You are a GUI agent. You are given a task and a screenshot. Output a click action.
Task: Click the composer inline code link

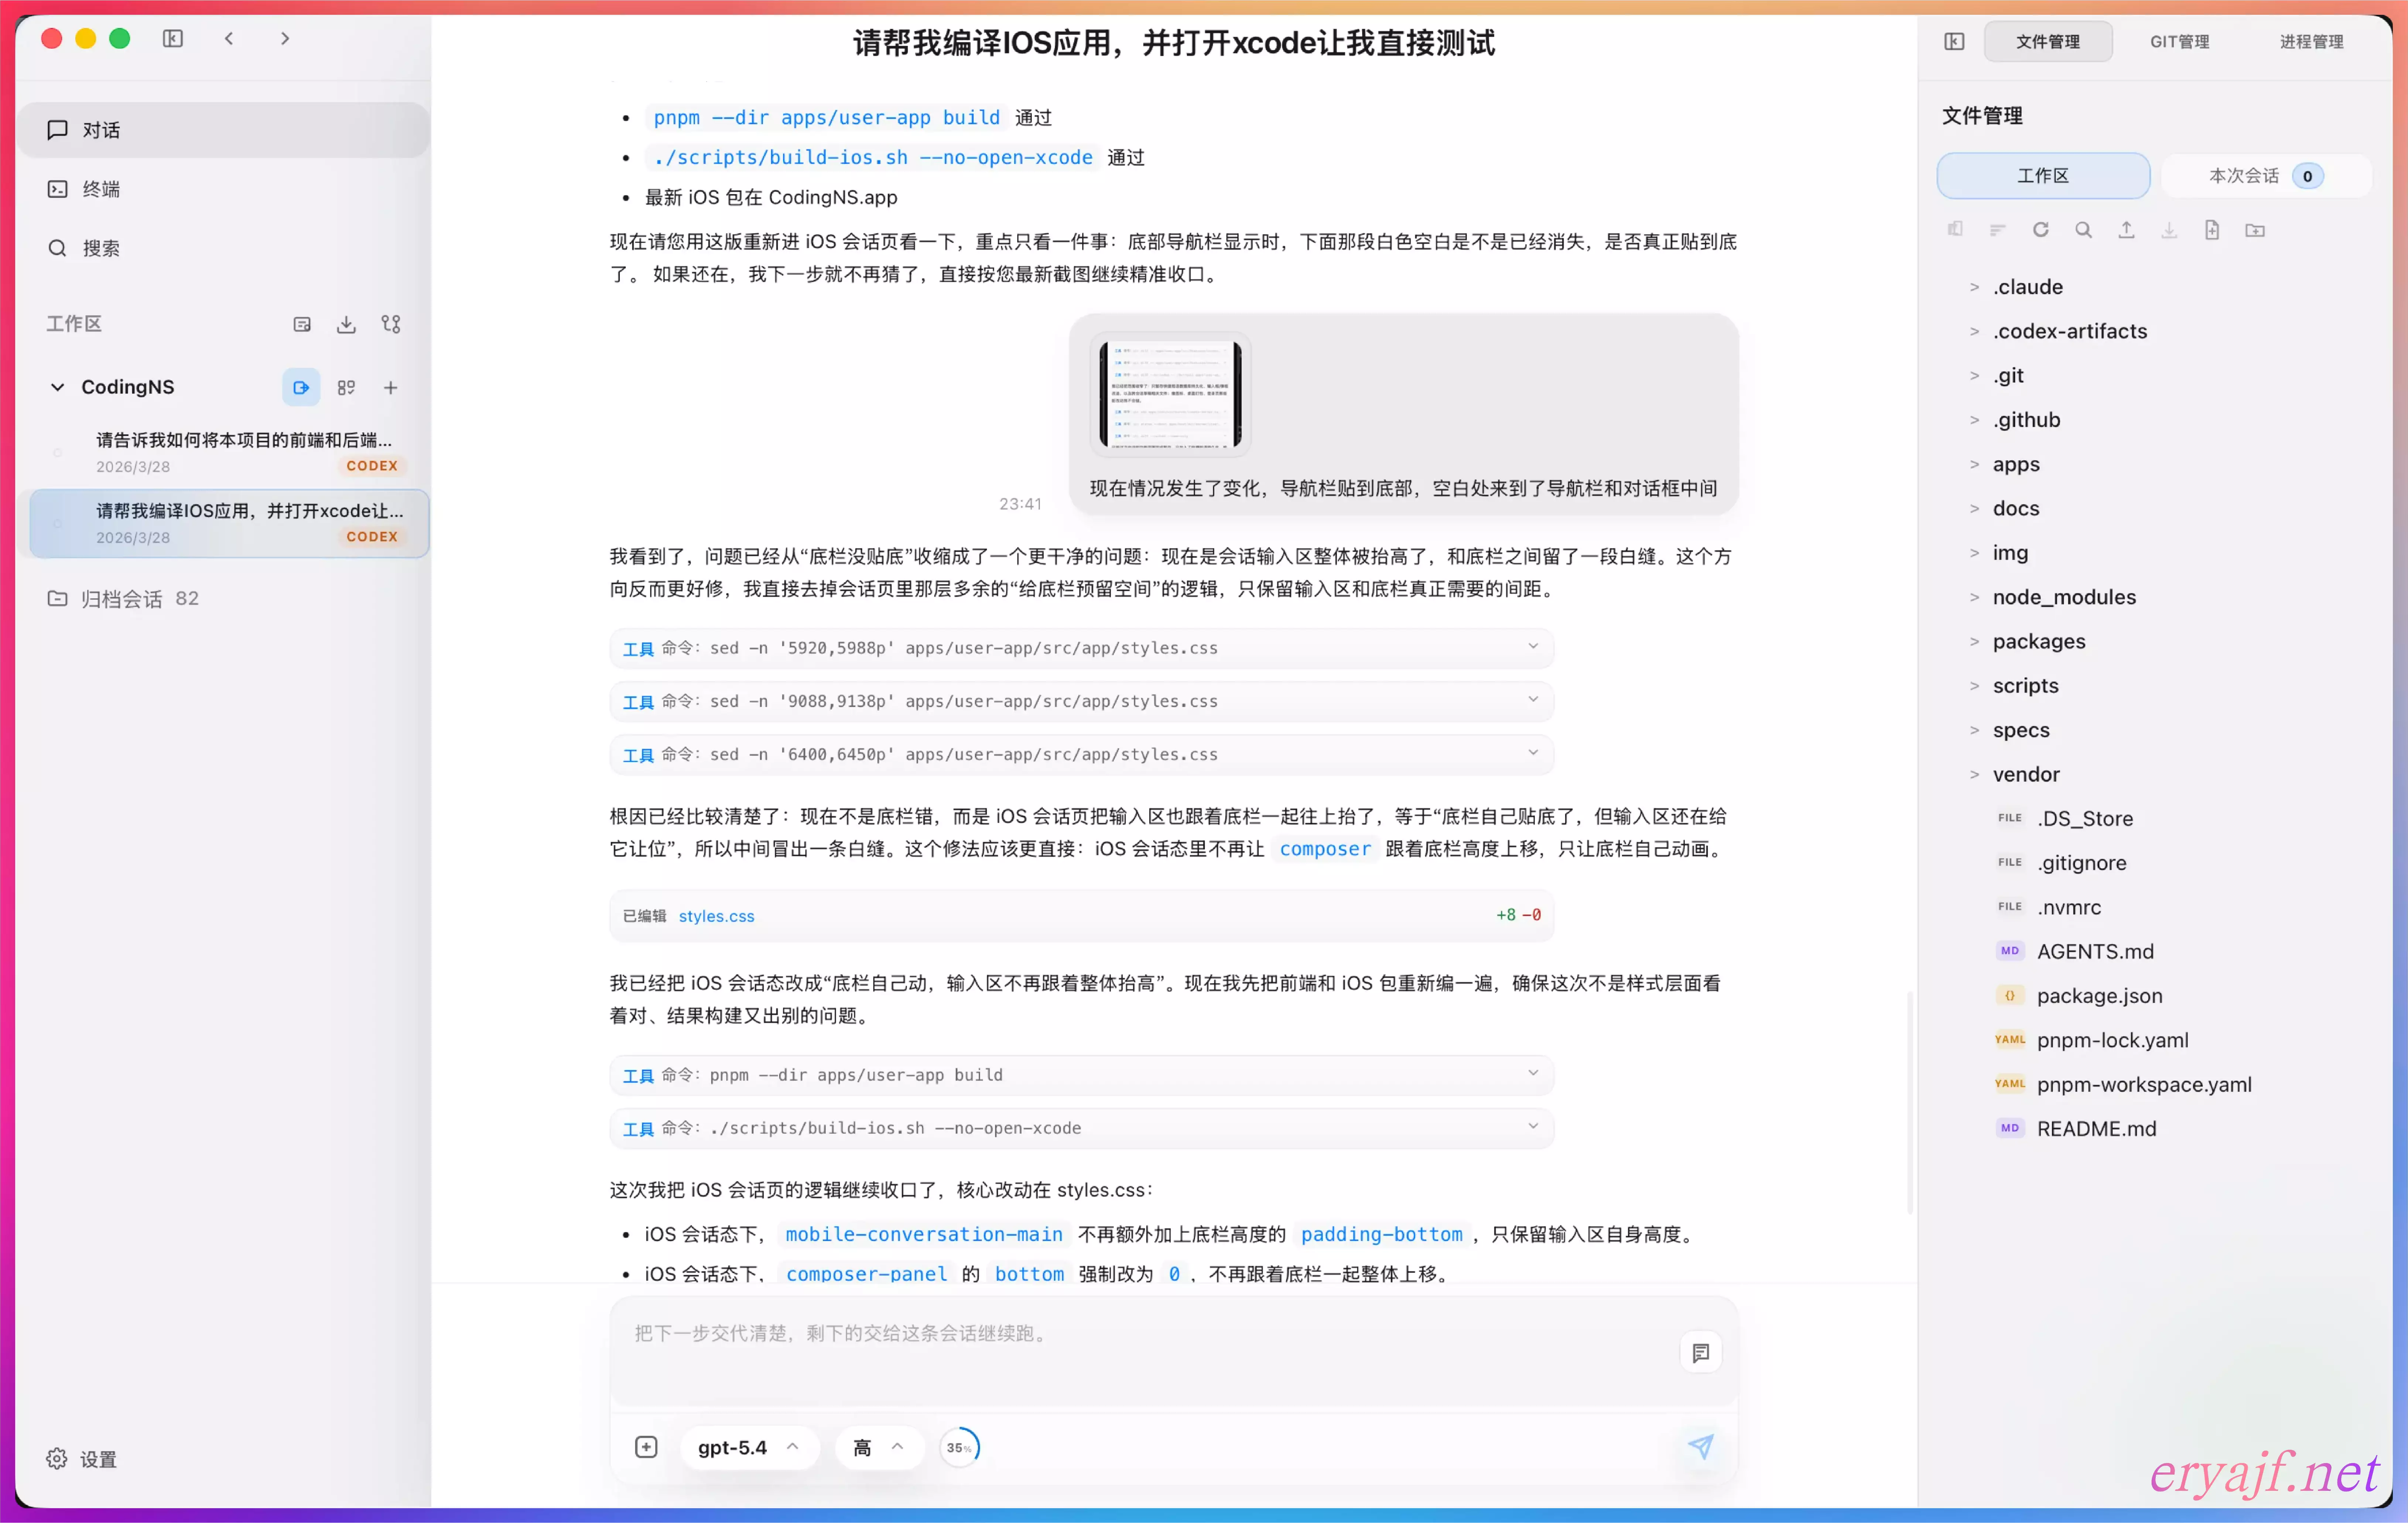pos(1325,849)
